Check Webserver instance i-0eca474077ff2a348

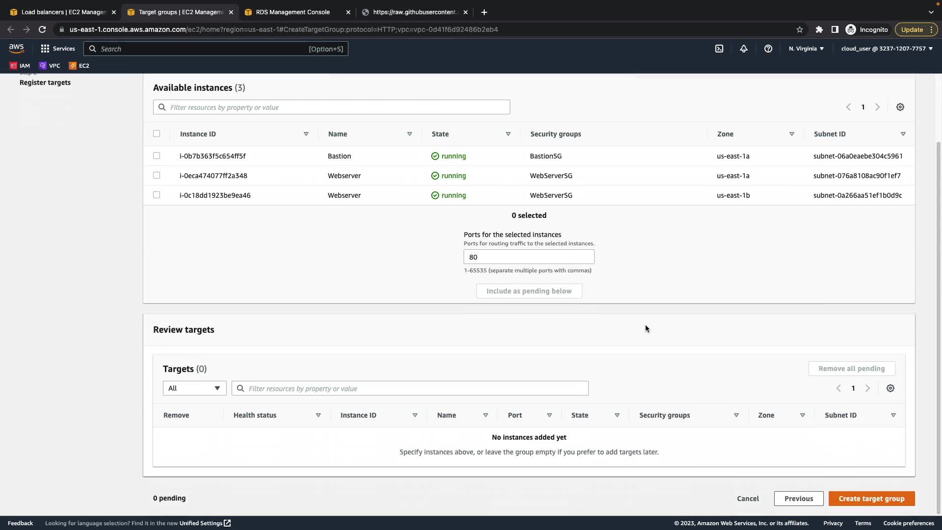point(157,175)
